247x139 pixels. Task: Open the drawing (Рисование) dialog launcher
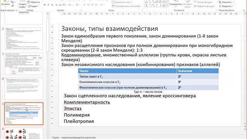click(x=216, y=10)
